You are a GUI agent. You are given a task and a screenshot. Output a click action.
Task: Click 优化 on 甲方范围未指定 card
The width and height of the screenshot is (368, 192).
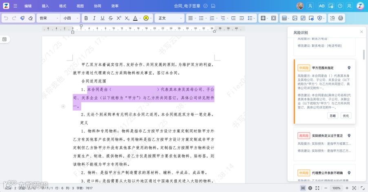pyautogui.click(x=346, y=116)
